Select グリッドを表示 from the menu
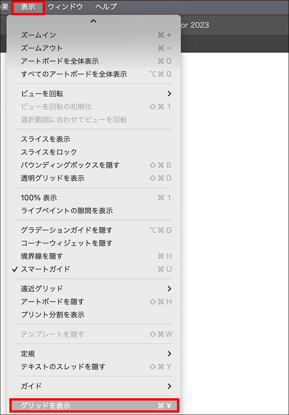289x415 pixels. [x=45, y=406]
